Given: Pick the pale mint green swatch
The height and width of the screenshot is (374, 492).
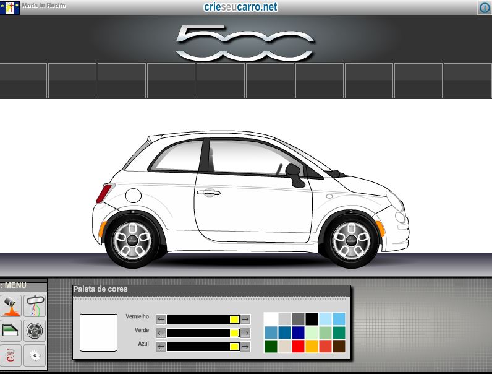Looking at the screenshot, I should tap(312, 333).
